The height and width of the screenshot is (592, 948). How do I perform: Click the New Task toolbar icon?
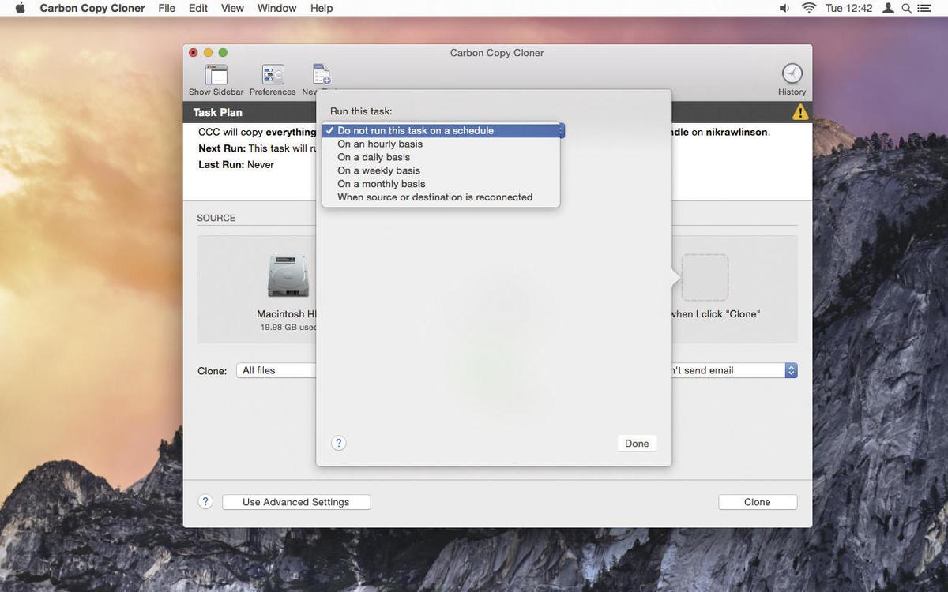[x=322, y=75]
